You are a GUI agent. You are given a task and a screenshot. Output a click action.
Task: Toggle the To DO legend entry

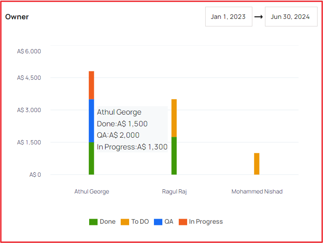pyautogui.click(x=135, y=222)
